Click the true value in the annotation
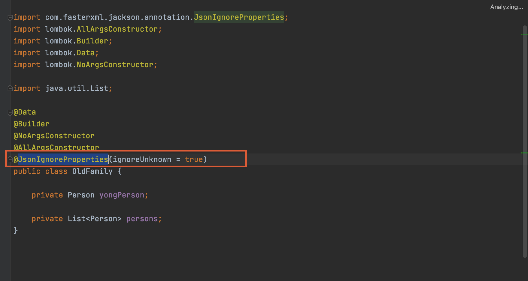The height and width of the screenshot is (281, 528). (x=194, y=159)
